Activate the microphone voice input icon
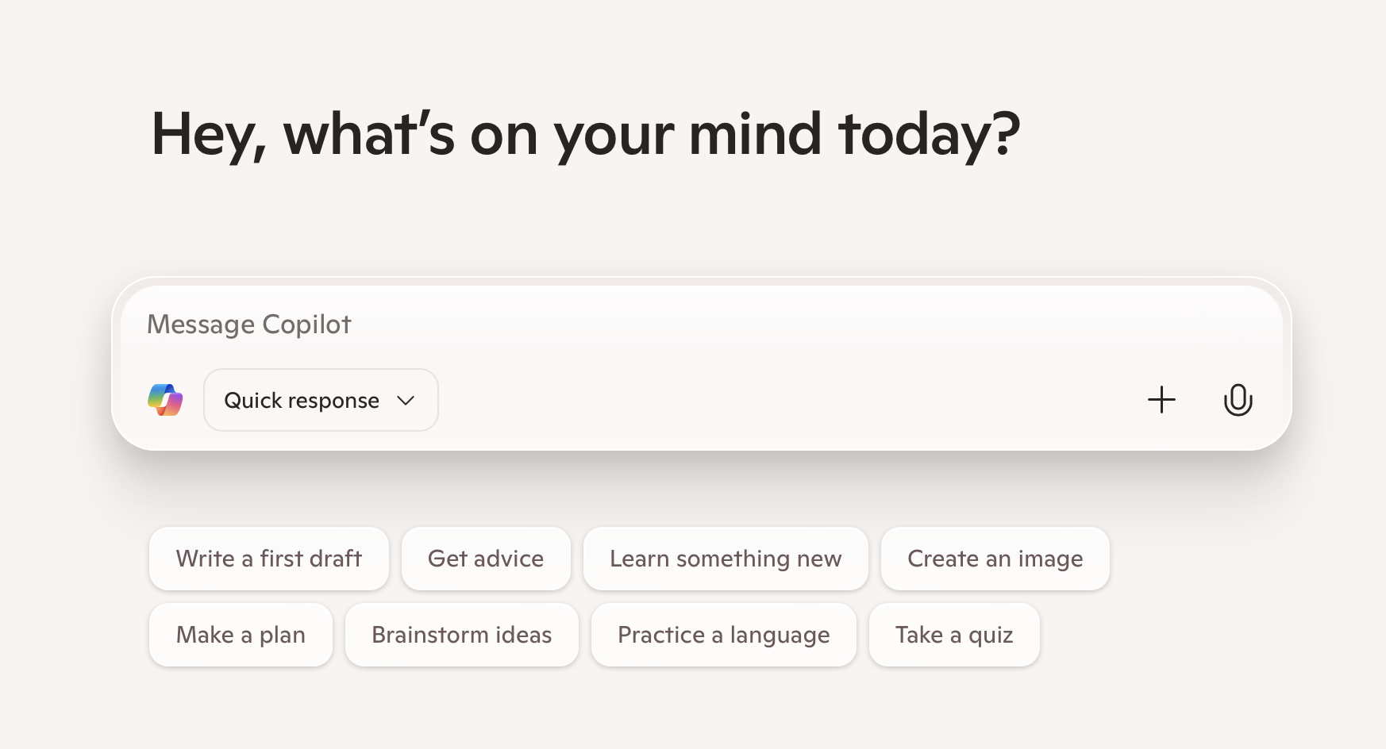This screenshot has height=749, width=1386. [1238, 400]
